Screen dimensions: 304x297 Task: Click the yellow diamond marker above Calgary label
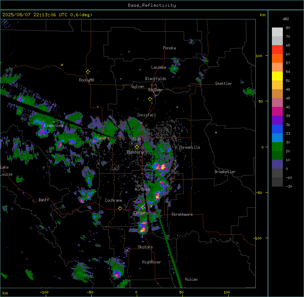point(143,208)
